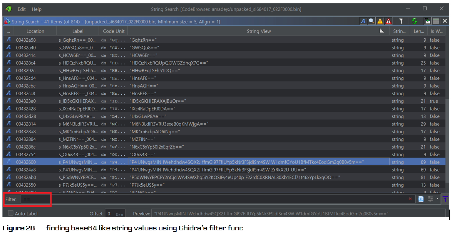Screen dimensions: 452x233
Task: Click the blue filter results document icon
Action: pos(421,199)
